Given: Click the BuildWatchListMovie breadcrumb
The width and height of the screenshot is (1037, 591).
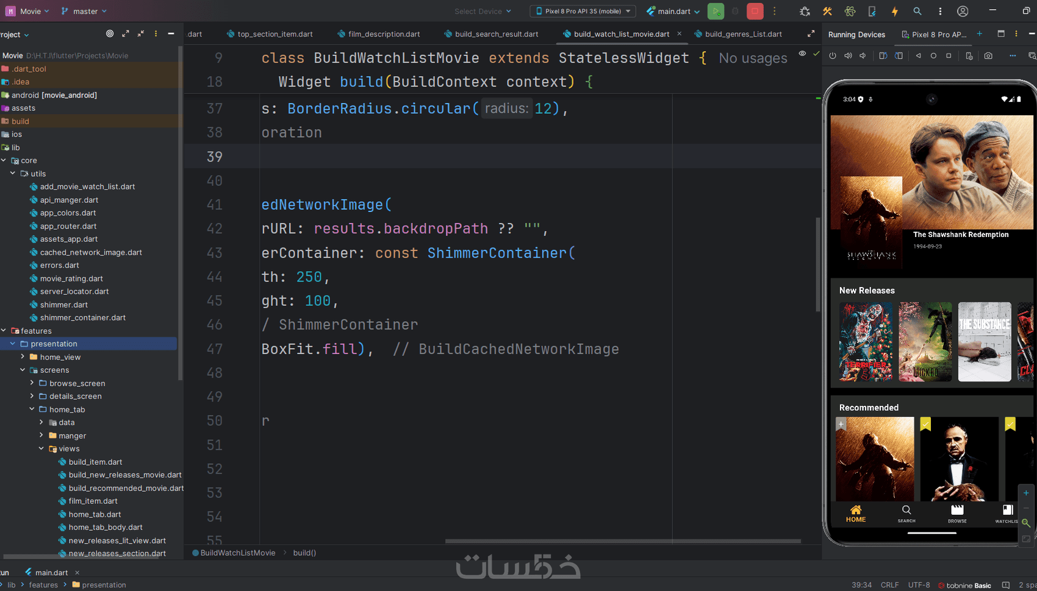Looking at the screenshot, I should click(234, 553).
